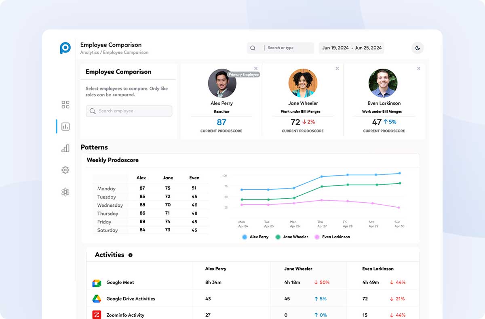Viewport: 485px width, 319px height.
Task: Open the settings gear icon in sidebar
Action: pos(65,170)
